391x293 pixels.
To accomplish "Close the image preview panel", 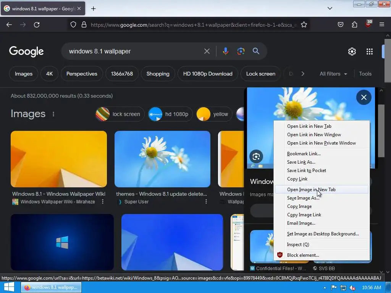I will pyautogui.click(x=364, y=97).
